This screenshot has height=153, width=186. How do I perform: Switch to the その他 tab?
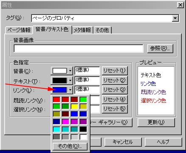(102, 30)
